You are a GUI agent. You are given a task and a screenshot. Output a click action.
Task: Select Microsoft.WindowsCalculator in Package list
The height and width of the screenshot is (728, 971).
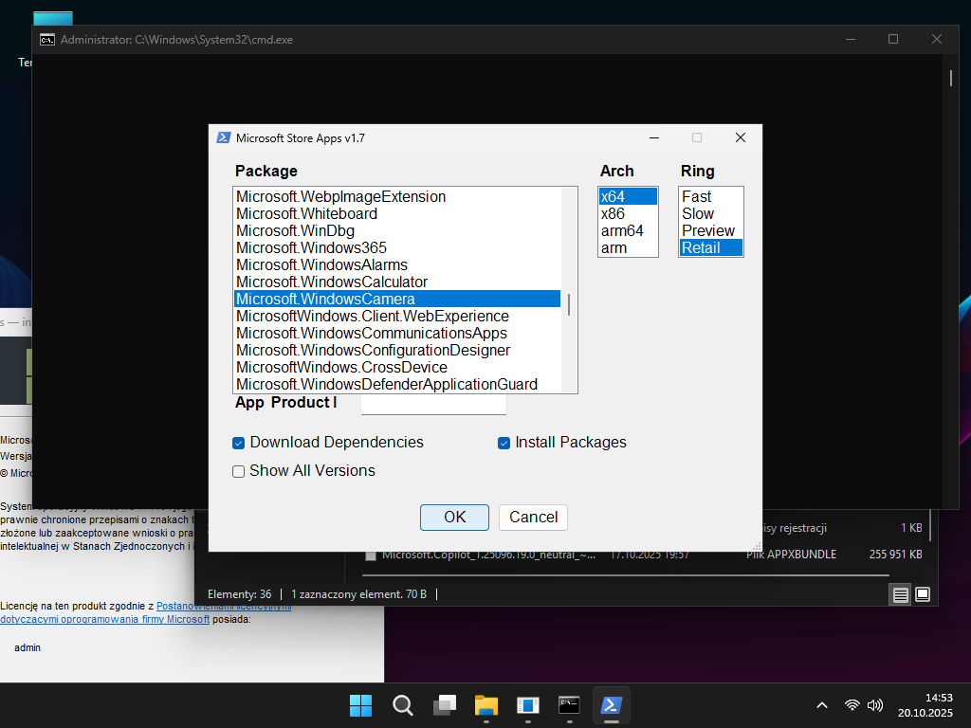(332, 282)
